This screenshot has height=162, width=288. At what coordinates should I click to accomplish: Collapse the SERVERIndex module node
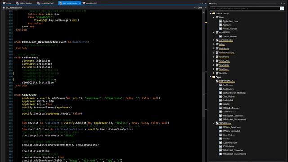point(214,123)
